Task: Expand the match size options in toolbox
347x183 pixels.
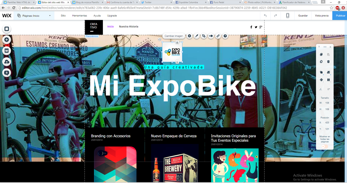Action: (328, 80)
